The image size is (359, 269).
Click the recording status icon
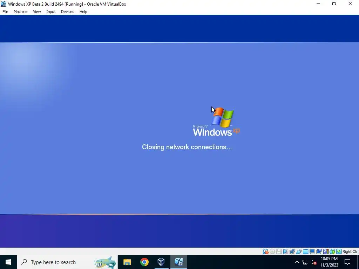click(x=319, y=251)
